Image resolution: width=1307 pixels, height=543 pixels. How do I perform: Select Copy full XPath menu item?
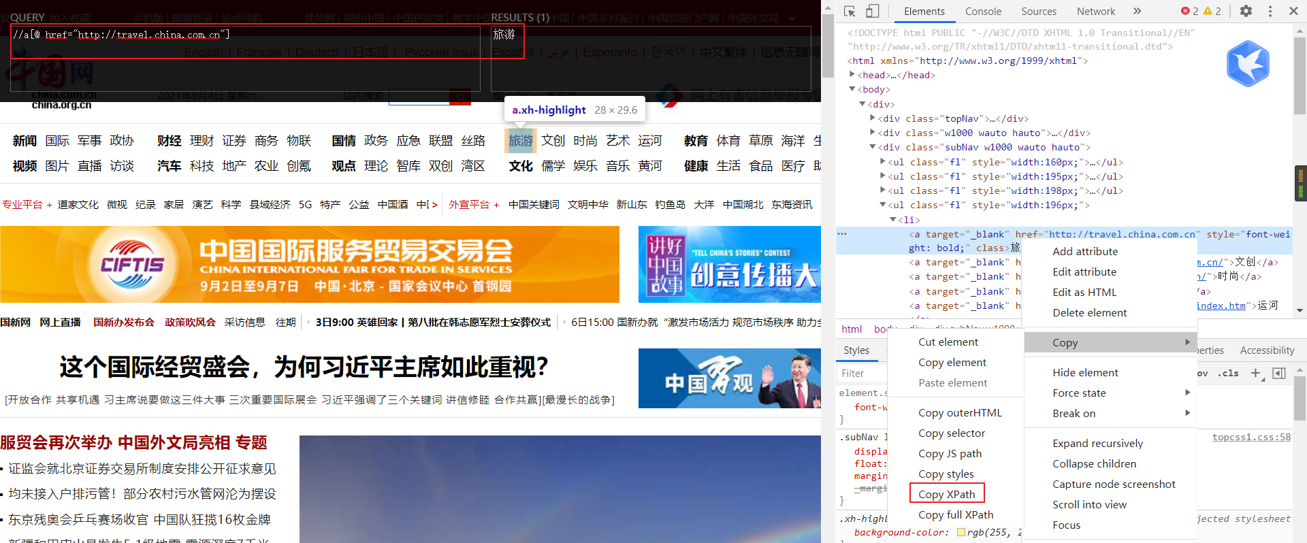(x=956, y=514)
